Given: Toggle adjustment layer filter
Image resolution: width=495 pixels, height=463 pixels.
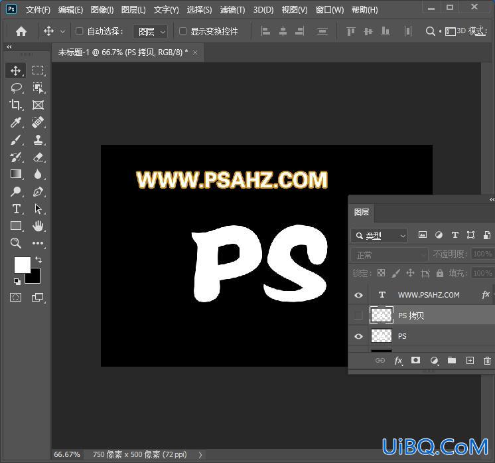Looking at the screenshot, I should point(439,234).
